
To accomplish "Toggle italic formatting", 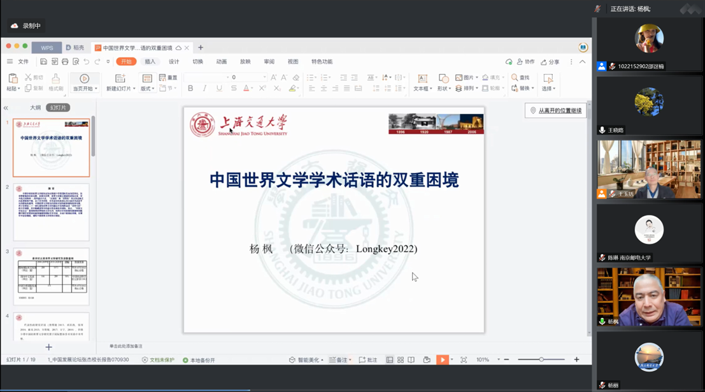I will 204,89.
